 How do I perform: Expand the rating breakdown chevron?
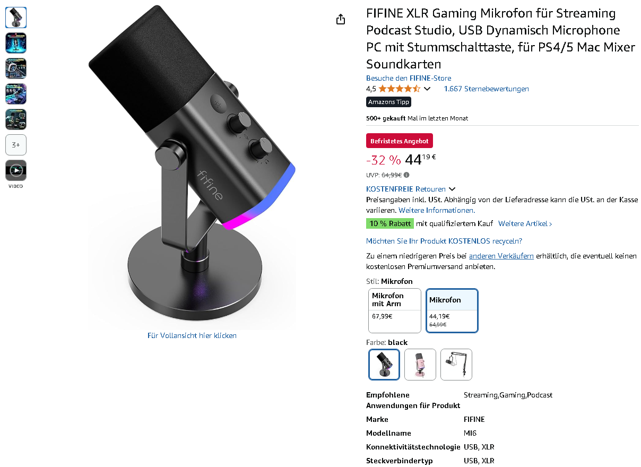427,89
